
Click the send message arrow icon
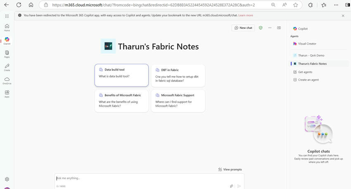[x=239, y=186]
